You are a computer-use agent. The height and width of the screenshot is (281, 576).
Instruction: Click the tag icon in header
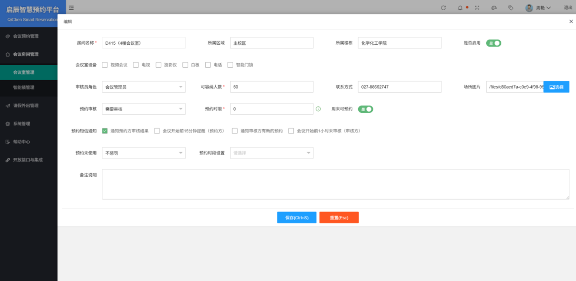point(511,8)
